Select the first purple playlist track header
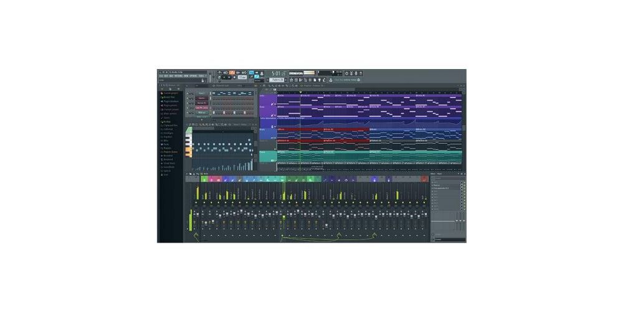623x311 pixels. pyautogui.click(x=268, y=100)
